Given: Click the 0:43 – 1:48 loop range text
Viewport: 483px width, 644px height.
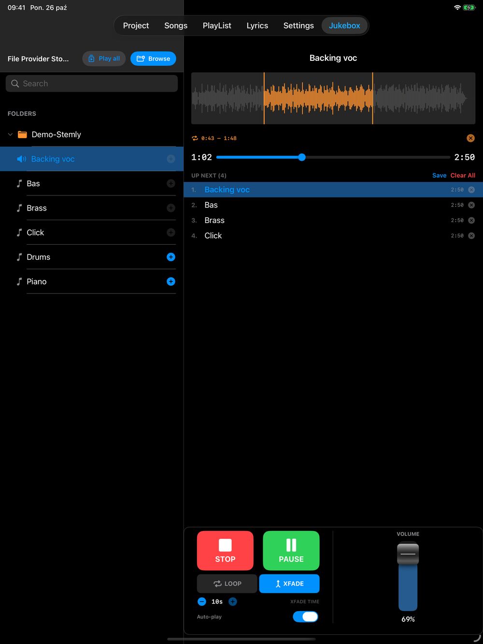Looking at the screenshot, I should click(219, 138).
